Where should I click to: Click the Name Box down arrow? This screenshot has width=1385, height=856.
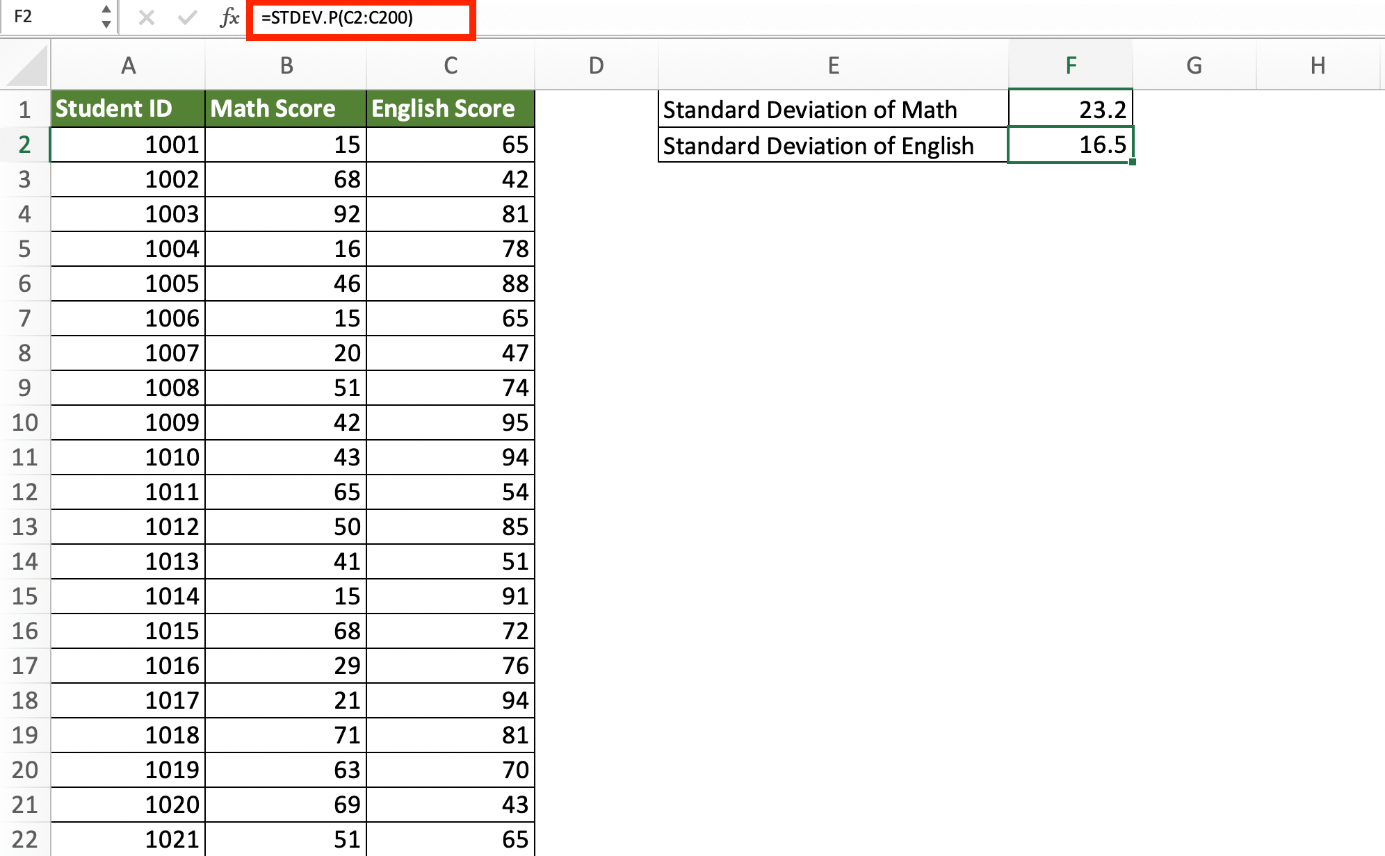click(106, 25)
